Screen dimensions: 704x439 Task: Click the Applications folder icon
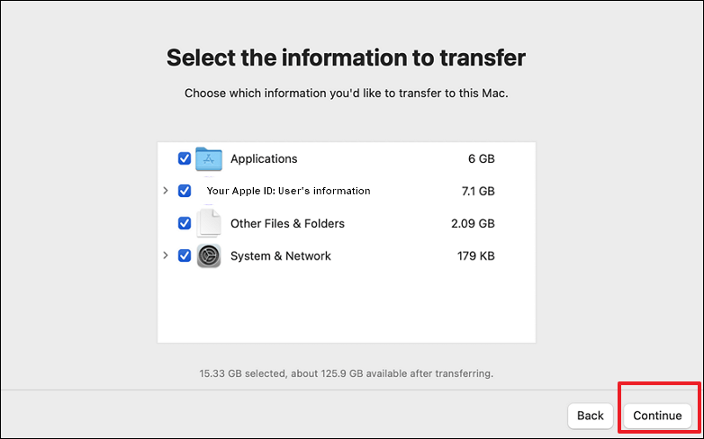209,159
